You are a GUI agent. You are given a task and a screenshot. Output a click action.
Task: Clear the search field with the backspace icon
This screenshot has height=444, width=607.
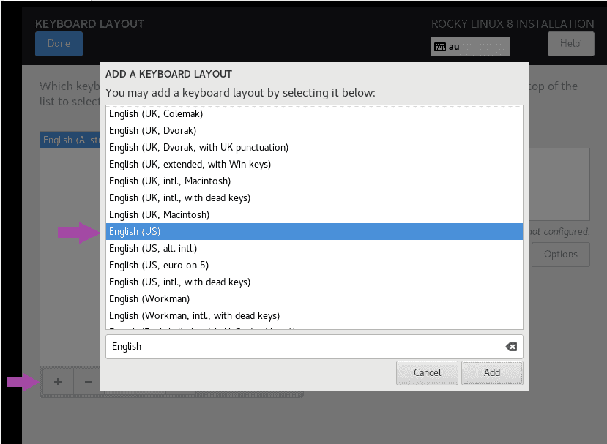pos(511,347)
